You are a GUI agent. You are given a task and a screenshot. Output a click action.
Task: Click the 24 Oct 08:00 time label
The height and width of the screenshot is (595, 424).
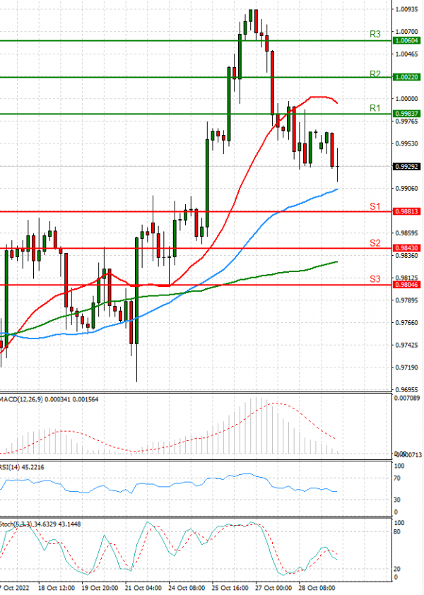click(187, 588)
